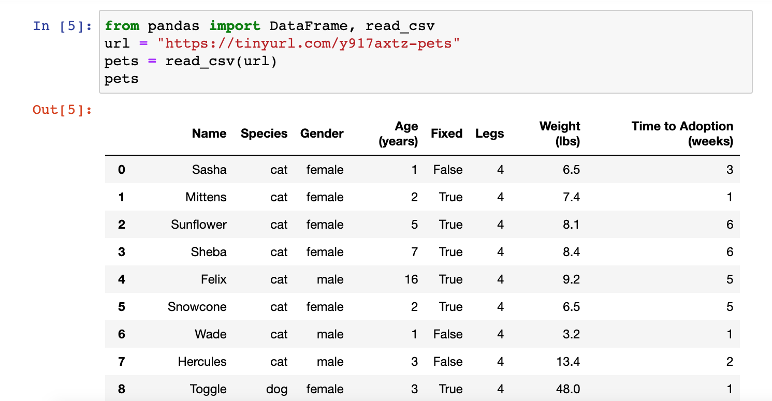Viewport: 772px width, 401px height.
Task: Click the Out[5] output prompt
Action: pos(63,110)
